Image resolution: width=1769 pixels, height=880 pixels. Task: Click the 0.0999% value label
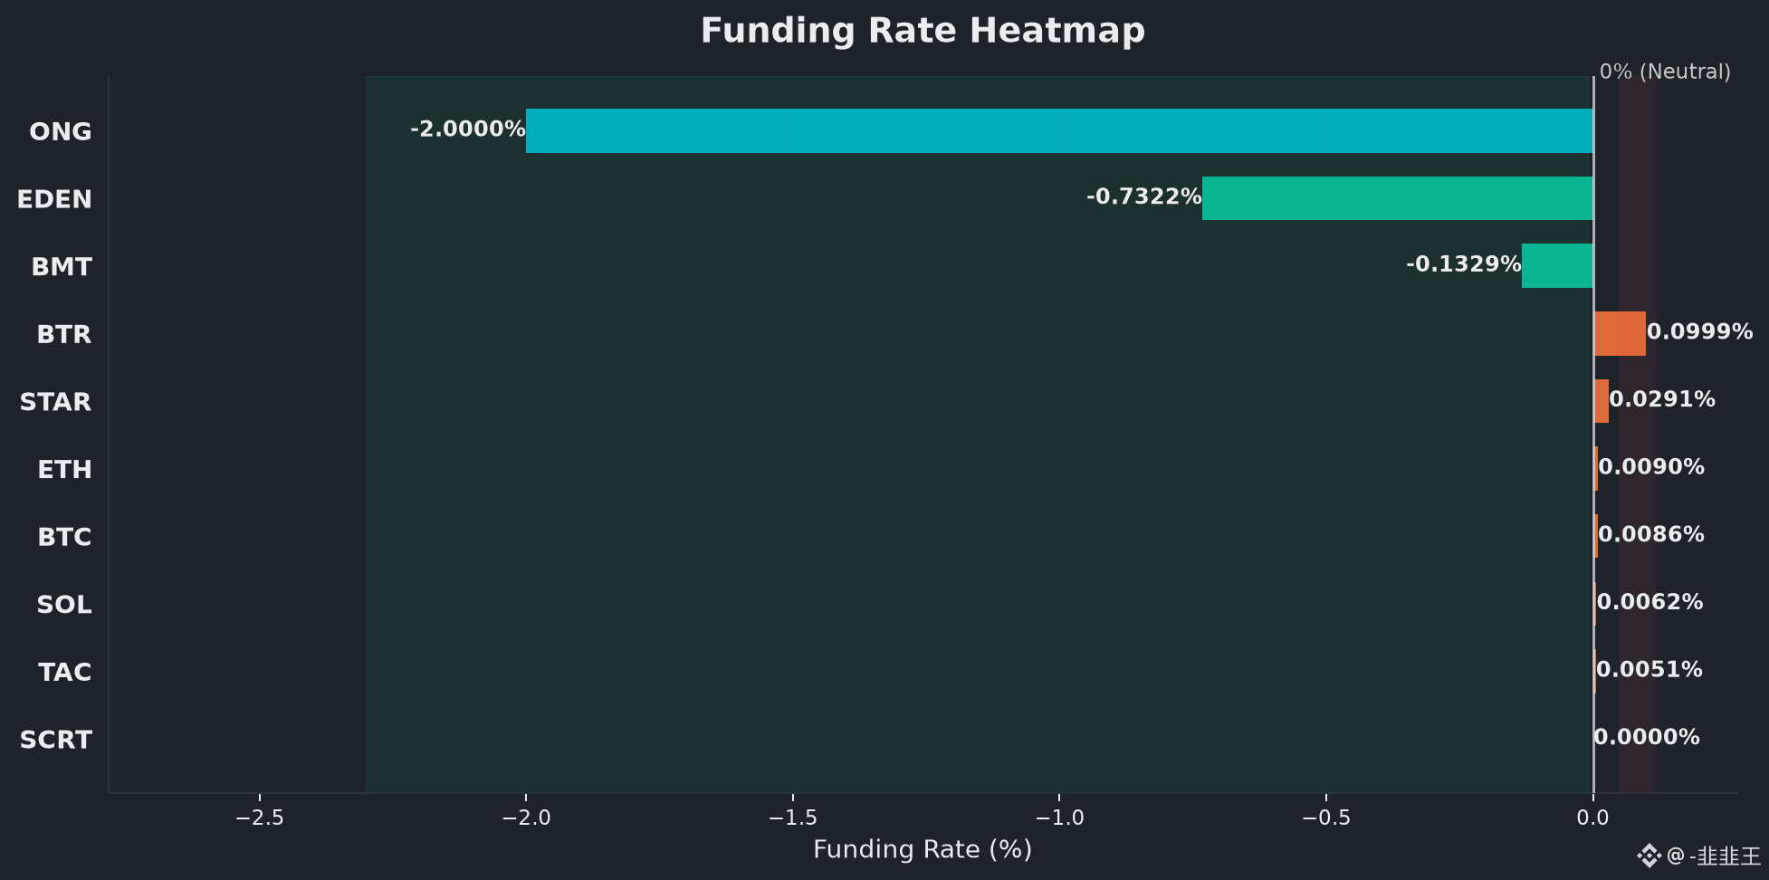[1699, 331]
